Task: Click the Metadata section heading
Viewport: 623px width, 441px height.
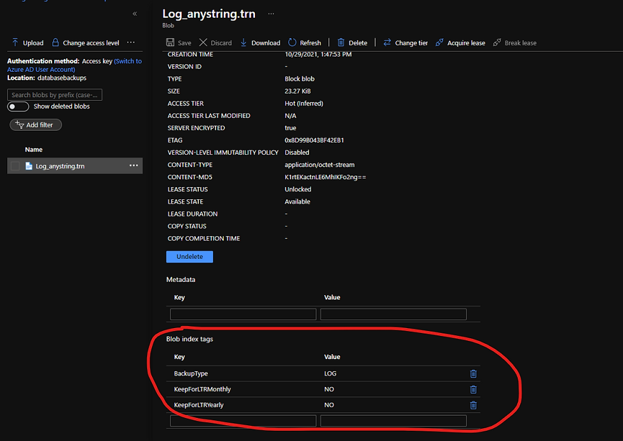Action: tap(181, 280)
